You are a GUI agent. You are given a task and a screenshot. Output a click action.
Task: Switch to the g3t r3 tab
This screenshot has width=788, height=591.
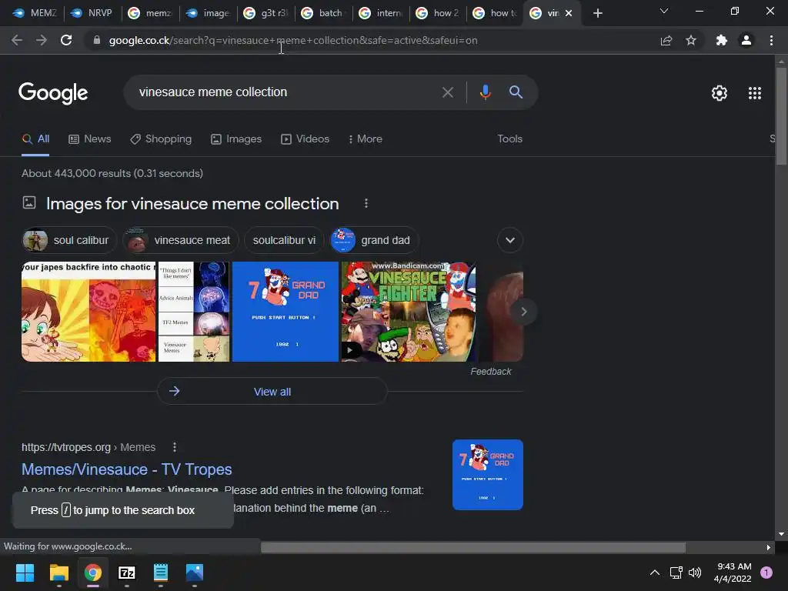(x=265, y=13)
